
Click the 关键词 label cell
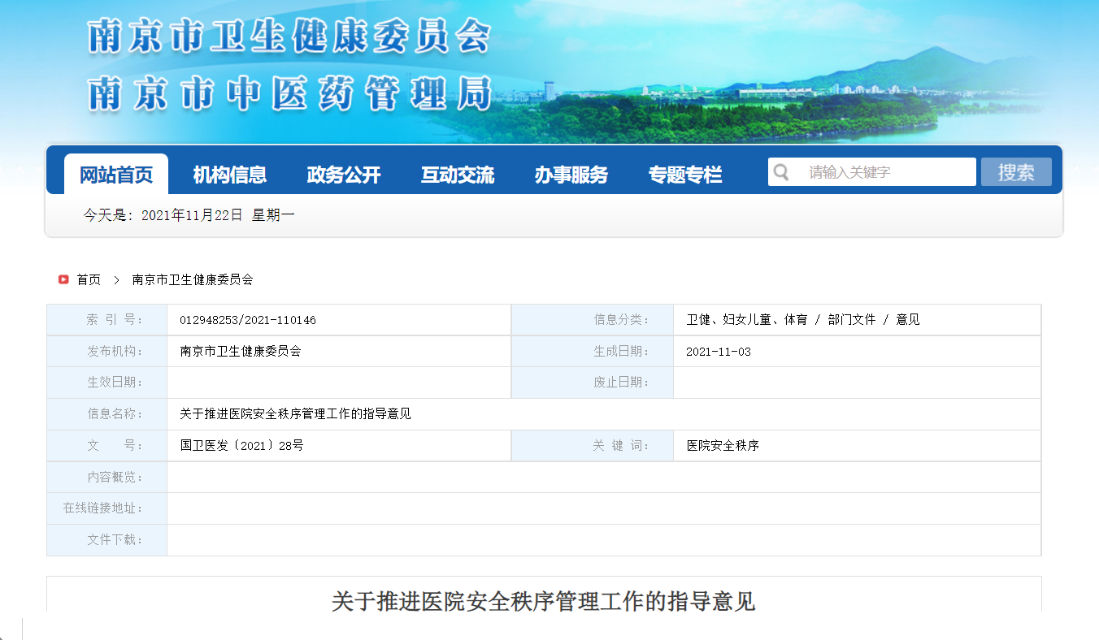click(x=593, y=446)
